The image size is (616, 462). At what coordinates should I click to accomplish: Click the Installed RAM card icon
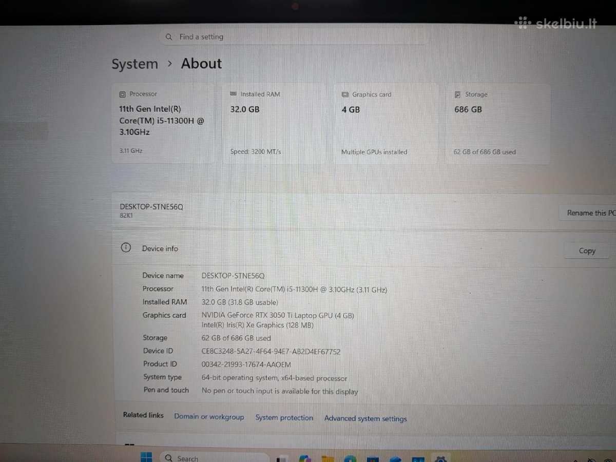pyautogui.click(x=234, y=94)
